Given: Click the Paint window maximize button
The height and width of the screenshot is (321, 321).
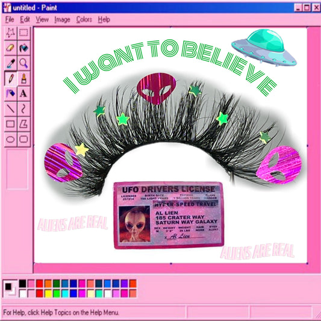Looking at the screenshot, I should (307, 8).
